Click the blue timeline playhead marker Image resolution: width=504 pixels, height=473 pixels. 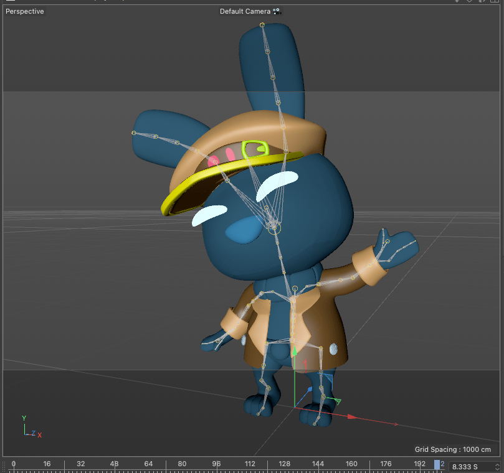(x=437, y=464)
